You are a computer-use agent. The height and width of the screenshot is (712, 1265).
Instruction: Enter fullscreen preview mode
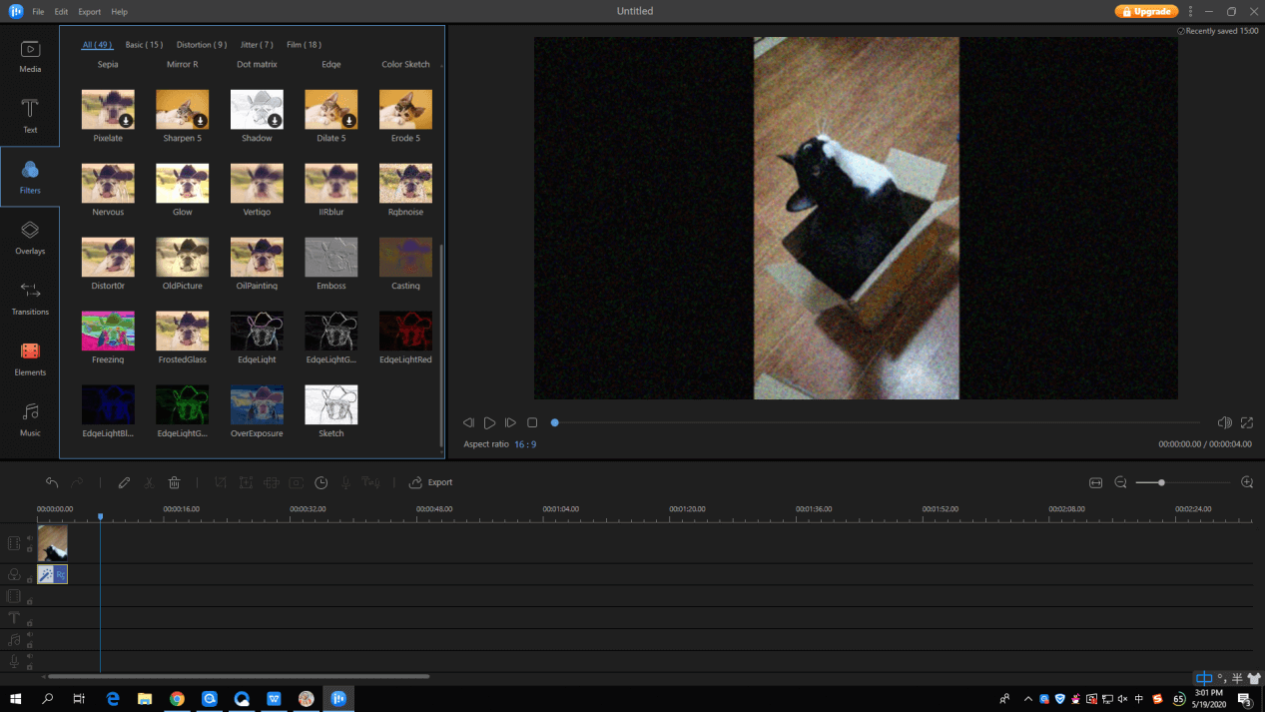pyautogui.click(x=1246, y=423)
